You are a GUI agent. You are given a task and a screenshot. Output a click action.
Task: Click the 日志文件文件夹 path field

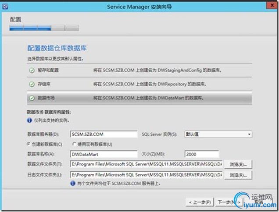(146, 175)
